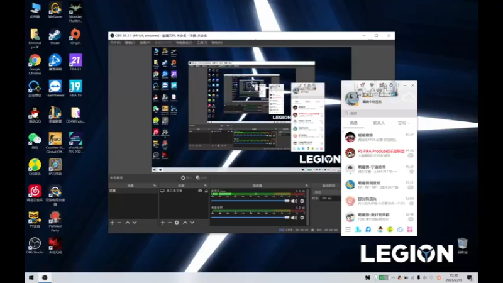Expand hidden system tray icons chevron
This screenshot has height=283, width=503.
click(x=392, y=277)
